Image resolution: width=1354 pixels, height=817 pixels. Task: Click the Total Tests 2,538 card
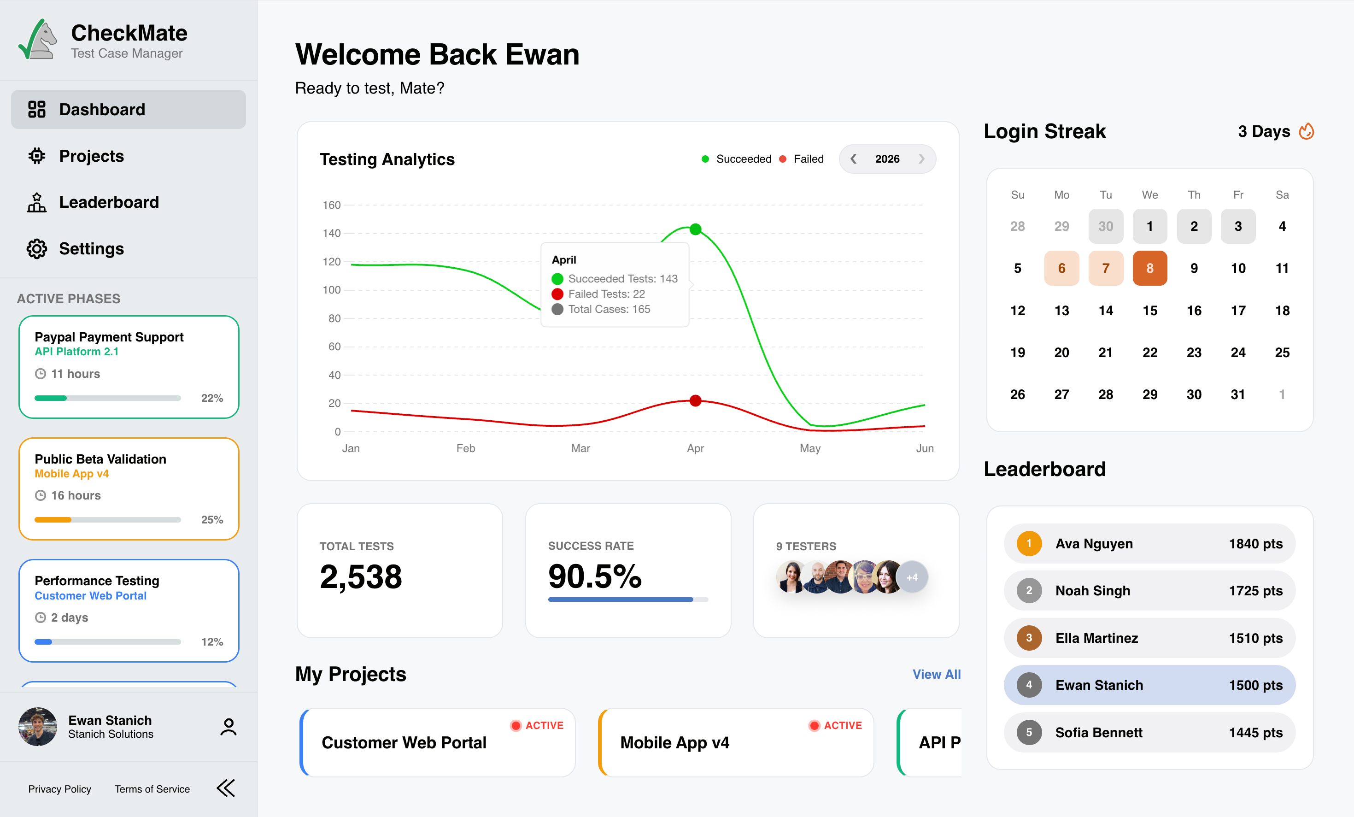[x=399, y=570]
